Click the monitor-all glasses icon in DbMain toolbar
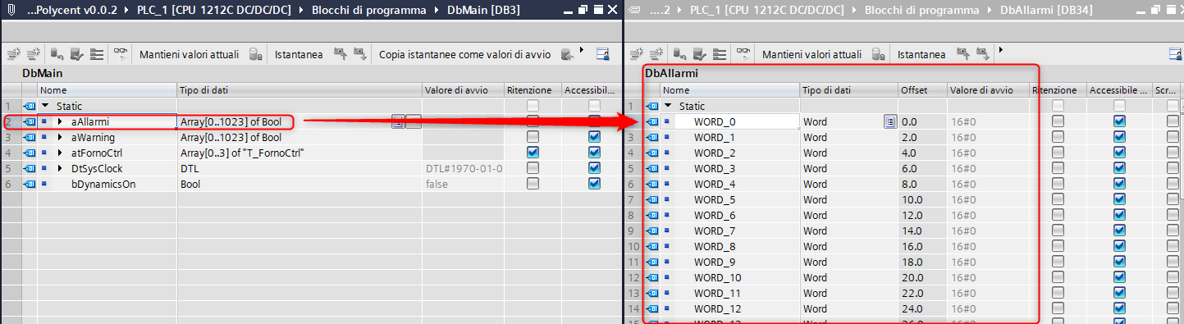 (121, 54)
